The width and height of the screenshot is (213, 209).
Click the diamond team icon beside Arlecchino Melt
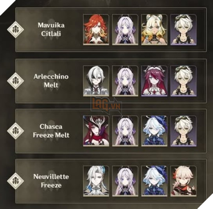[x=16, y=81]
